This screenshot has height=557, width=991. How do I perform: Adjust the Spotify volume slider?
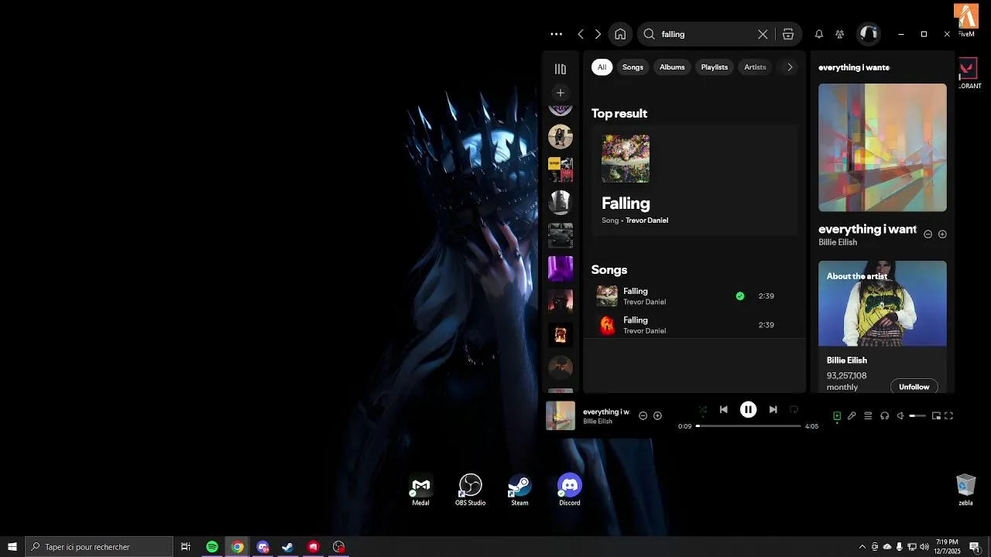coord(917,416)
